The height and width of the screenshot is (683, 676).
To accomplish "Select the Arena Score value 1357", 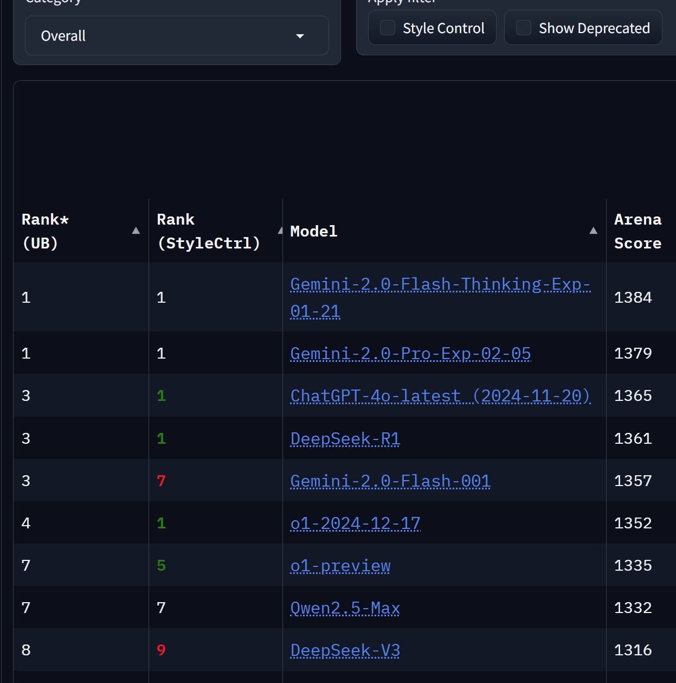I will pyautogui.click(x=633, y=481).
